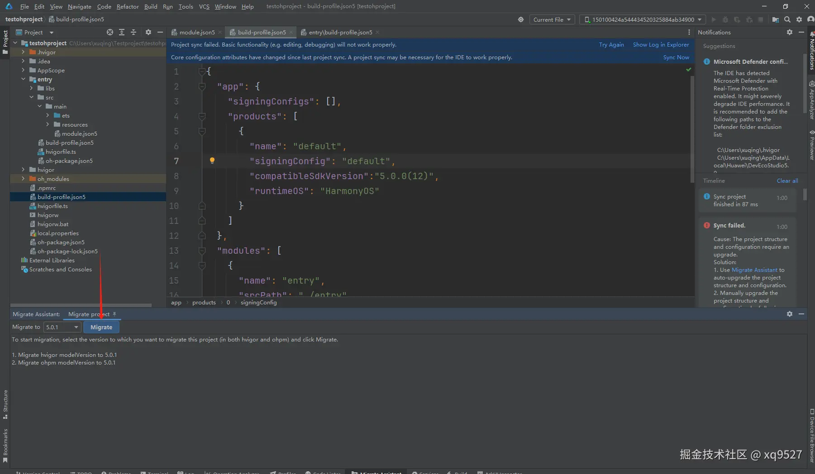Expand the AppScope folder node
Image resolution: width=815 pixels, height=474 pixels.
[23, 70]
